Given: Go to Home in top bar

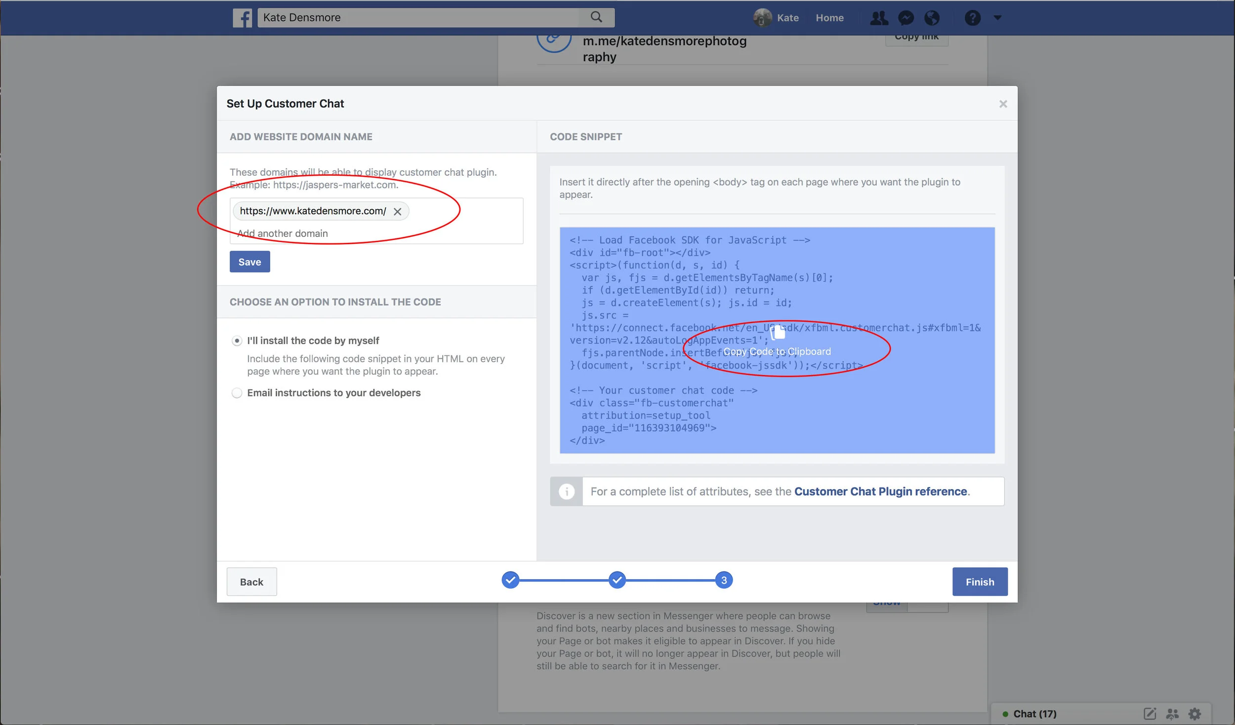Looking at the screenshot, I should tap(829, 18).
